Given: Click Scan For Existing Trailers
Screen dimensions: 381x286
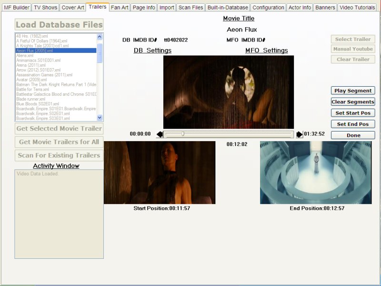Looking at the screenshot, I should (59, 155).
